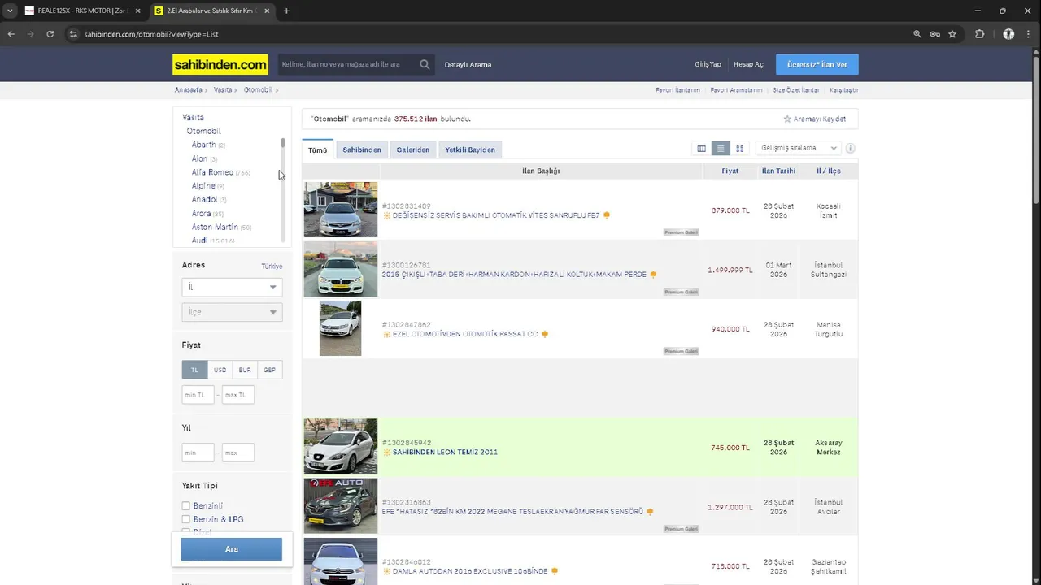Viewport: 1041px width, 585px height.
Task: Click the Ara search button
Action: 232,549
